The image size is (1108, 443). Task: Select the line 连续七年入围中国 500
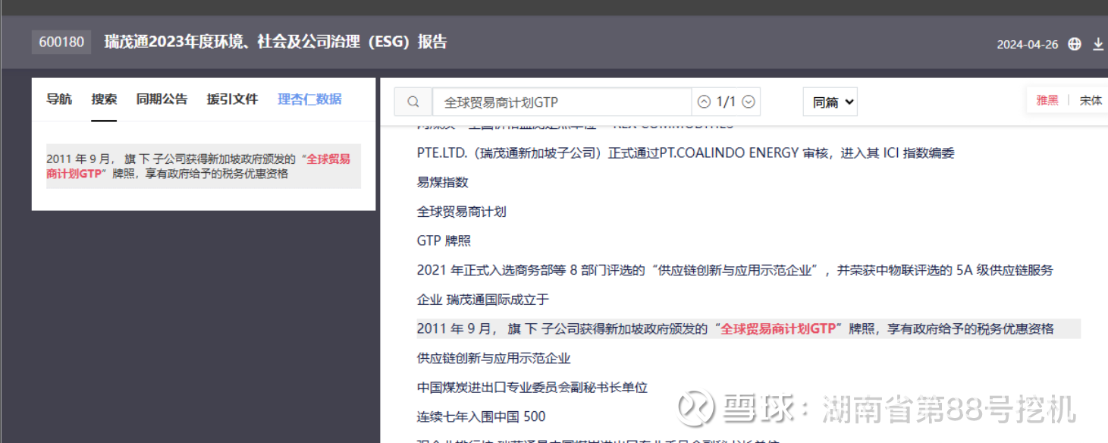(481, 416)
